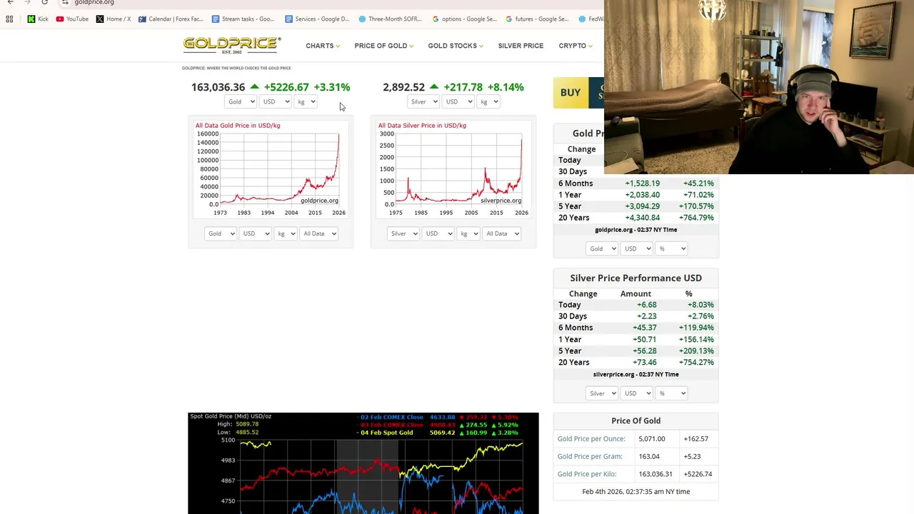The image size is (914, 514).
Task: Open the Three-Month SOFR bookmark
Action: coord(390,19)
